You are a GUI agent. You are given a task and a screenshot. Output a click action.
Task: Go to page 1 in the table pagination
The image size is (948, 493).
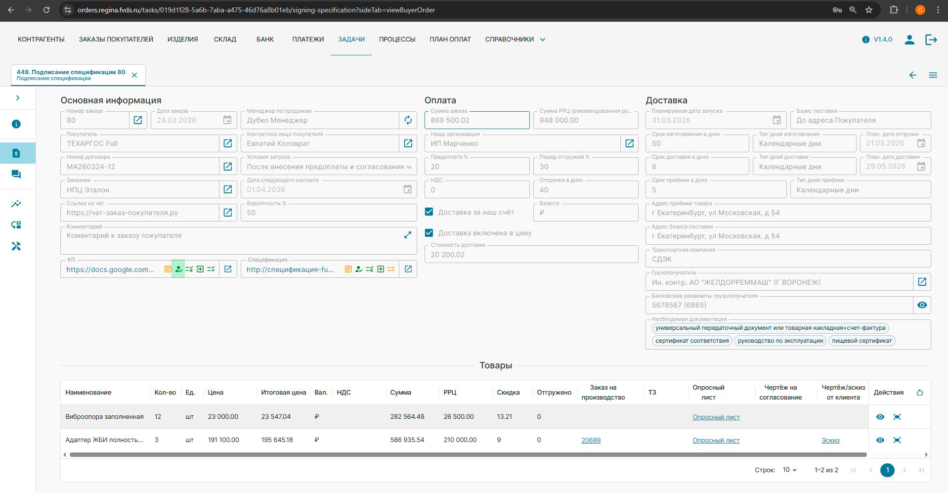(x=887, y=470)
